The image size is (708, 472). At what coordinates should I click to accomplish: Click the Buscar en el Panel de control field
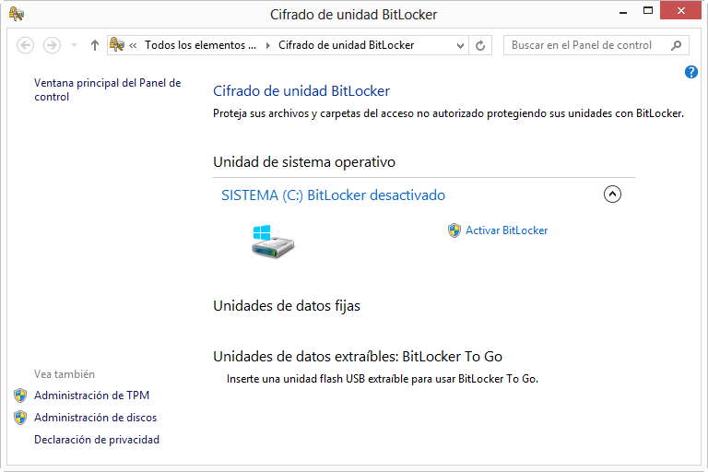point(585,45)
